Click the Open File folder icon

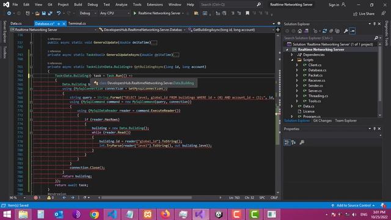coord(37,13)
